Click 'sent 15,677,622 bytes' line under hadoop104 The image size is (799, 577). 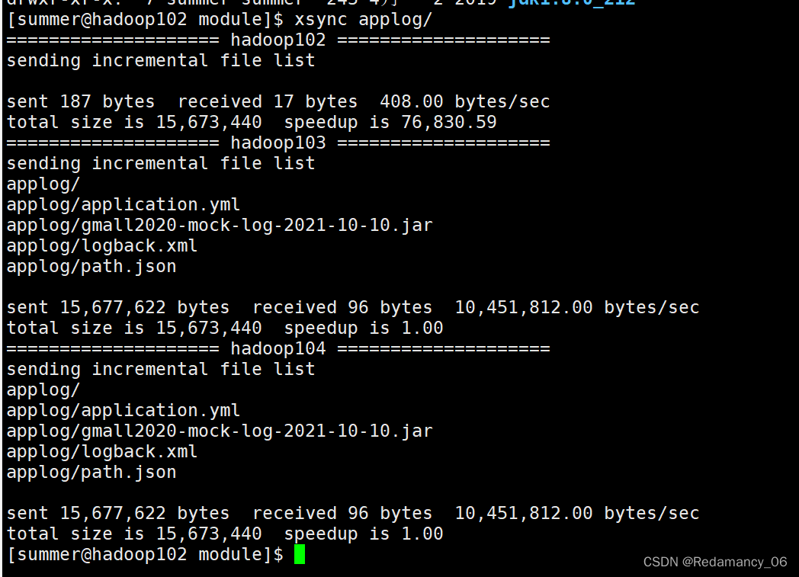coord(353,513)
